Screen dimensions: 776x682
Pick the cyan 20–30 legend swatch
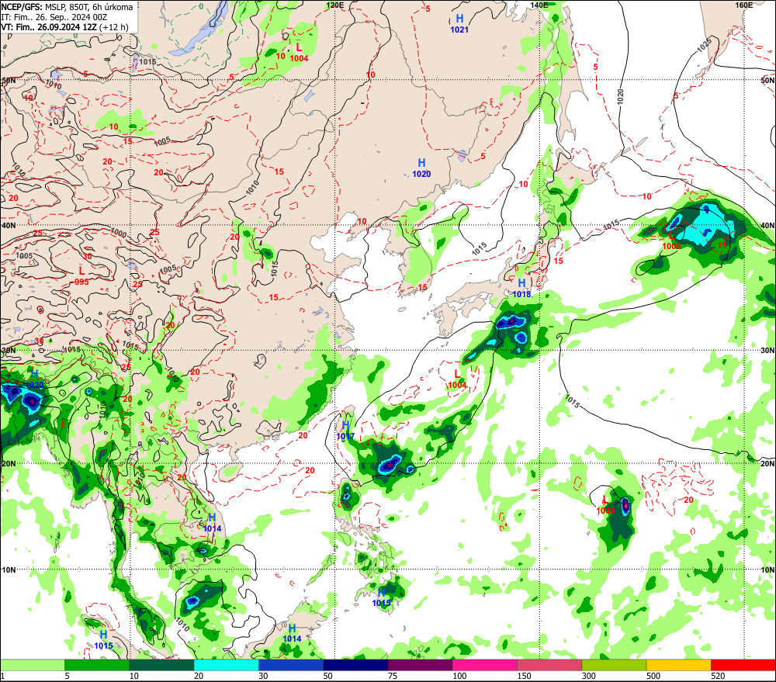click(226, 665)
